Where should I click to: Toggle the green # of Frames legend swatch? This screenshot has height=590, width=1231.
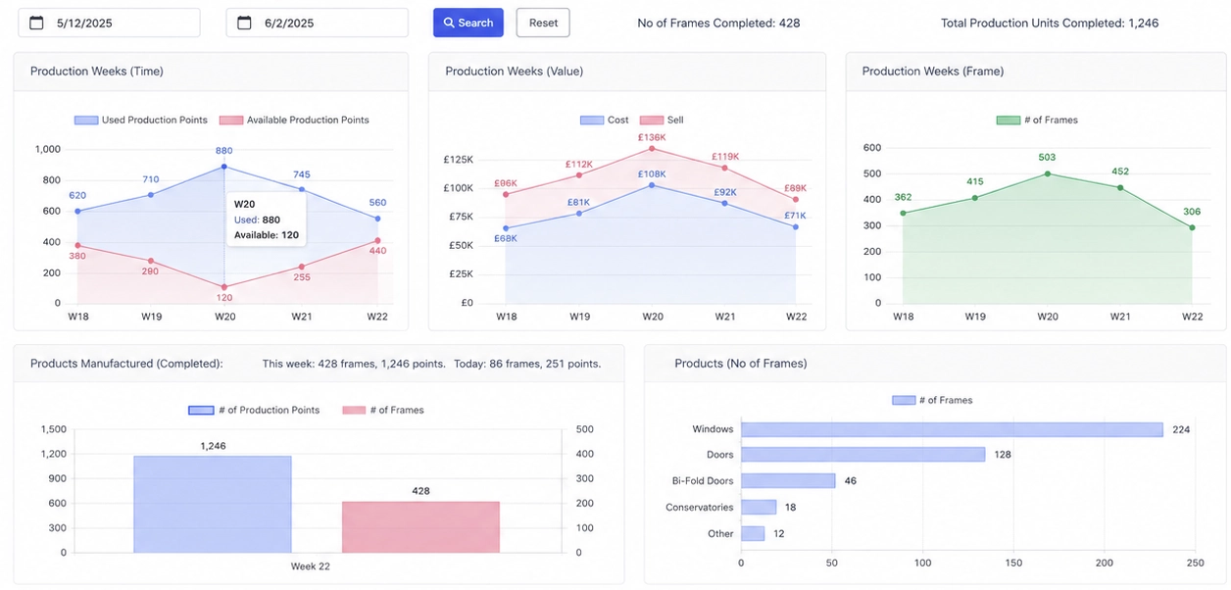click(x=1009, y=120)
